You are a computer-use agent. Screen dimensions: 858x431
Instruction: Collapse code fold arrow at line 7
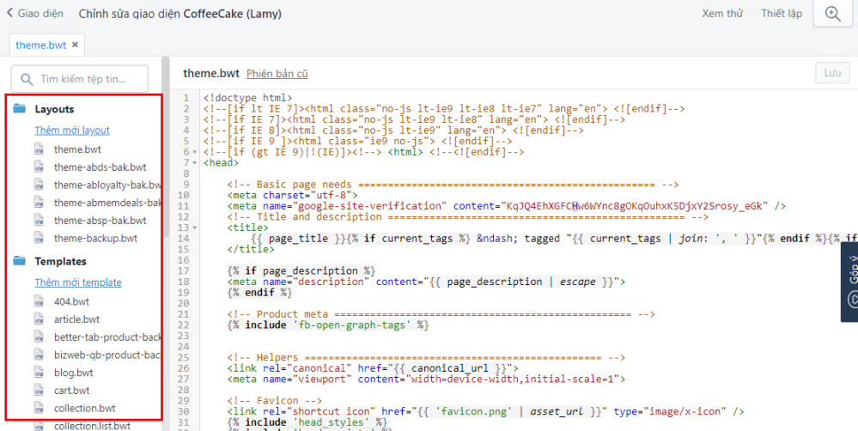pos(197,162)
